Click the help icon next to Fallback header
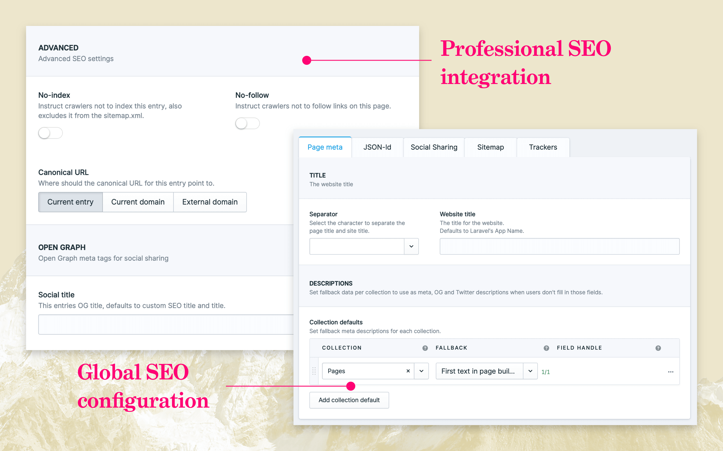 (546, 348)
